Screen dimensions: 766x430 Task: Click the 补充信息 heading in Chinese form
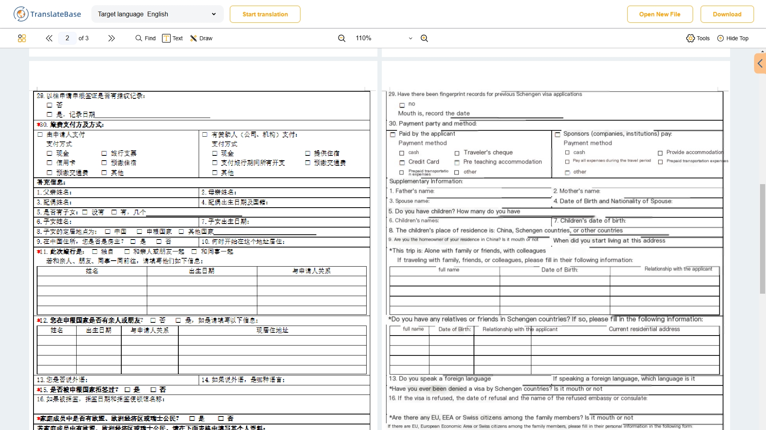pyautogui.click(x=51, y=182)
